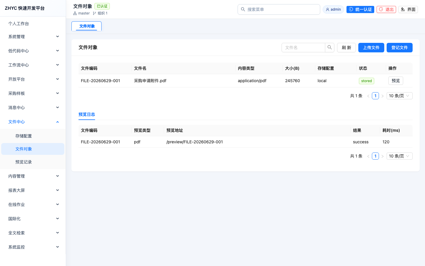Click preview type pdf cell
Screen dimensions: 425x266
pyautogui.click(x=137, y=142)
